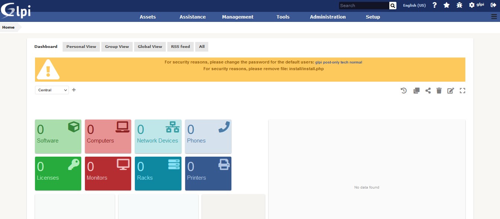Switch to the Personal View tab
Viewport: 500px width, 219px height.
[x=81, y=47]
